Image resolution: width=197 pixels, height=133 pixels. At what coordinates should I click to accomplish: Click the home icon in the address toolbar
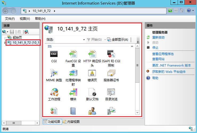click(x=182, y=11)
